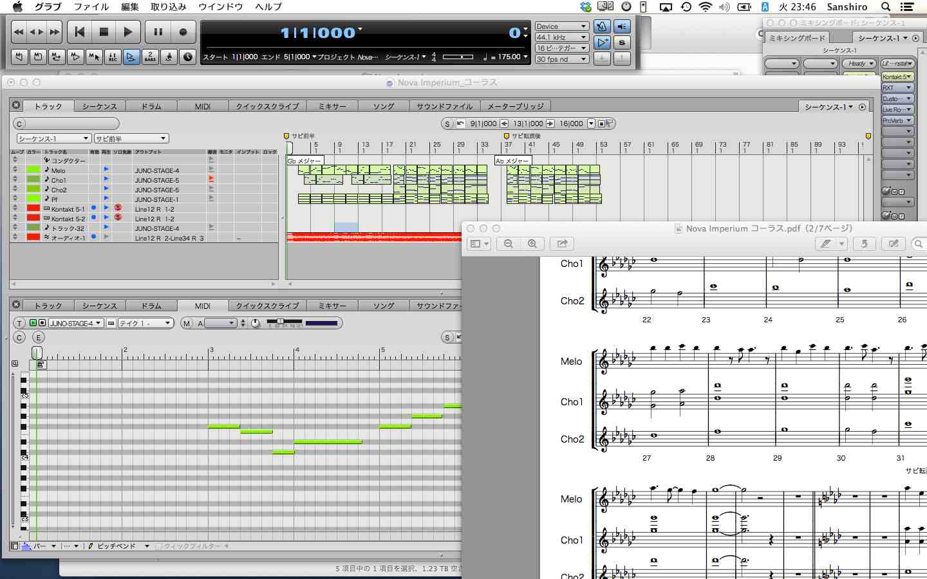Toggle play-enable on トラック-32
This screenshot has width=927, height=579.
[106, 227]
